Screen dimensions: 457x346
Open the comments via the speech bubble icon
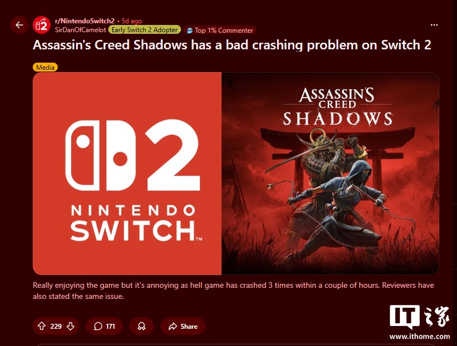point(98,326)
